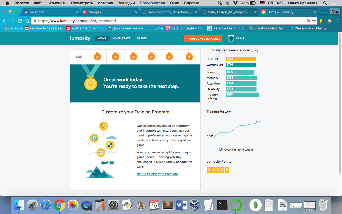Open Launchpad rocket in Dock
Screen dimensions: 342x214
click(32, 205)
